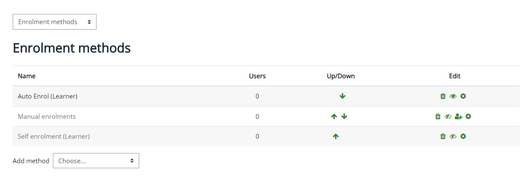Screen dimensions: 532x186
Task: Move Manual enrolments up
Action: [x=334, y=116]
